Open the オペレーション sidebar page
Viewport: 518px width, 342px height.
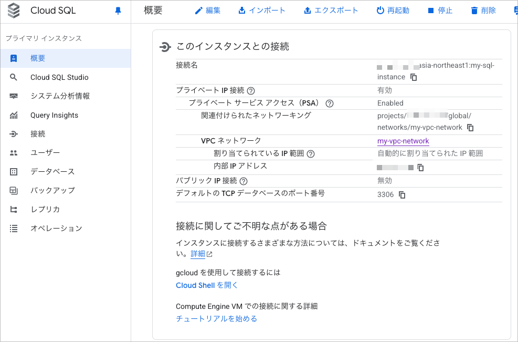66,228
